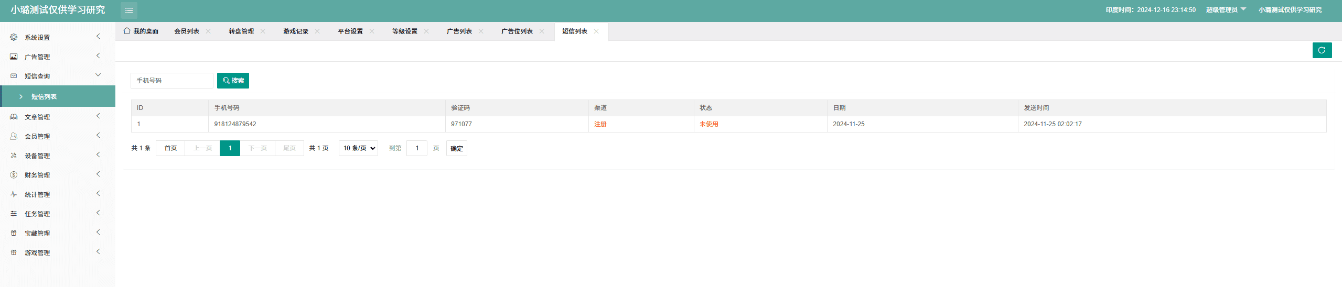1342x287 pixels.
Task: Click the 设备管理 tools icon
Action: [x=14, y=156]
